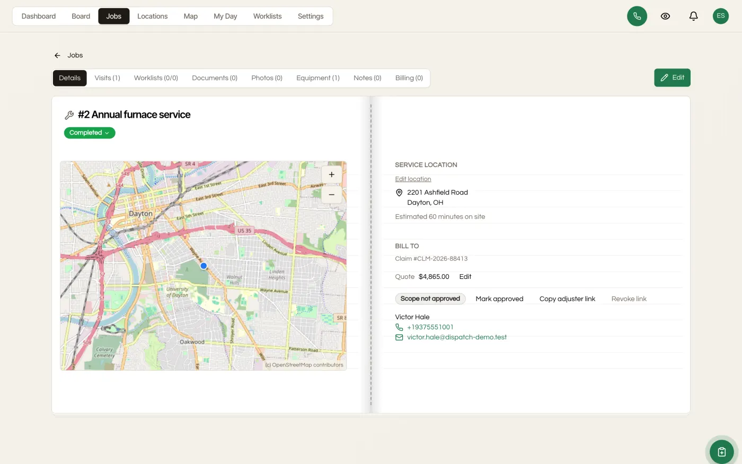Switch to the Notes (0) tab

click(x=367, y=78)
